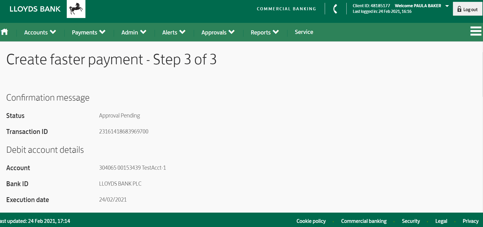
Task: Click the Status label
Action: [15, 116]
